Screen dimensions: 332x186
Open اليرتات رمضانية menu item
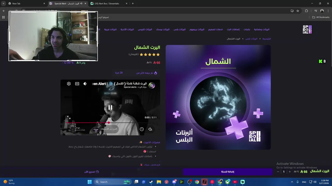click(x=262, y=29)
